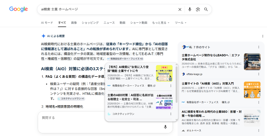The height and width of the screenshot is (136, 267).
Task: Open 士業サイトの「AI検索（AIO）」対策入門 link
Action: tap(208, 84)
